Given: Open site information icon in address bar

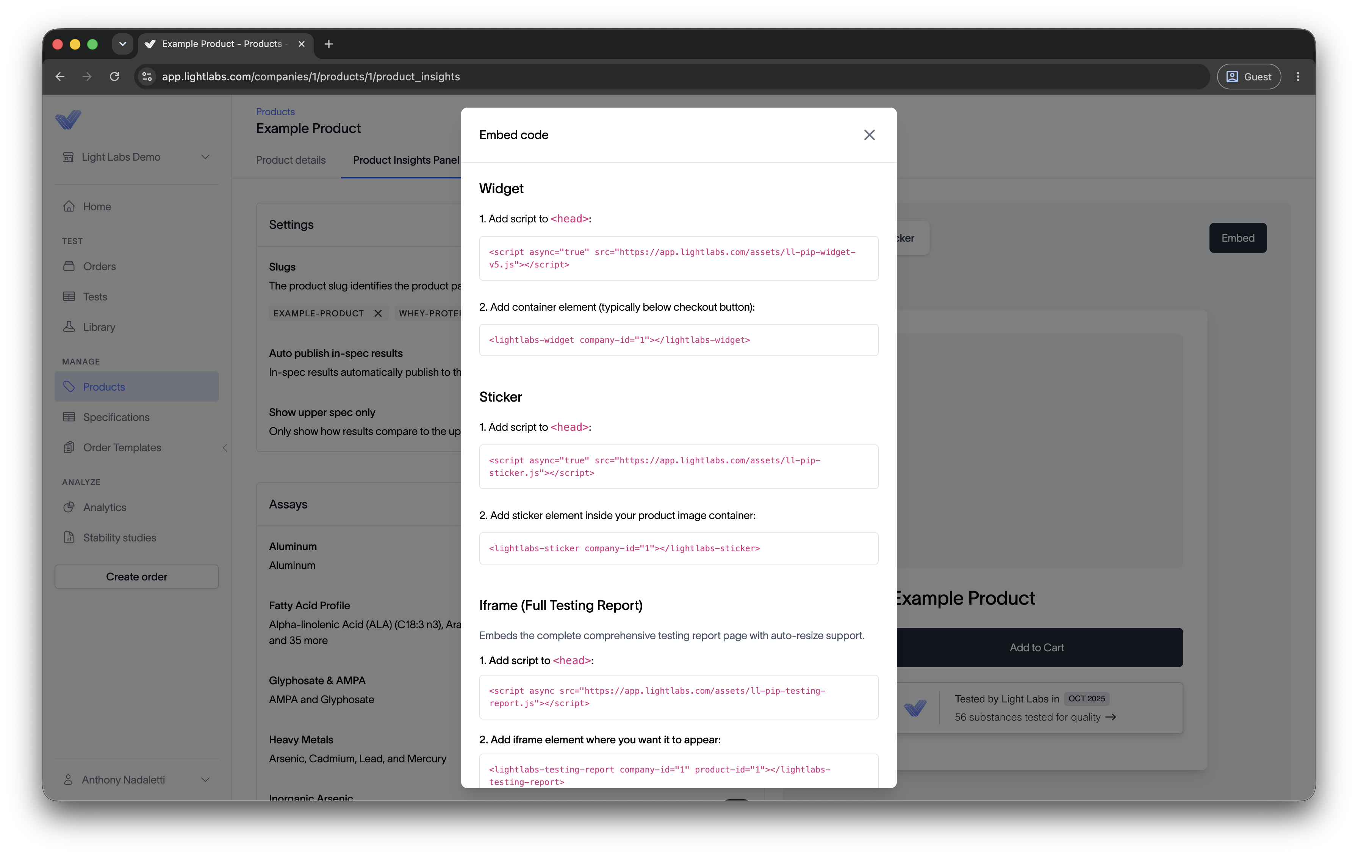Looking at the screenshot, I should click(147, 77).
